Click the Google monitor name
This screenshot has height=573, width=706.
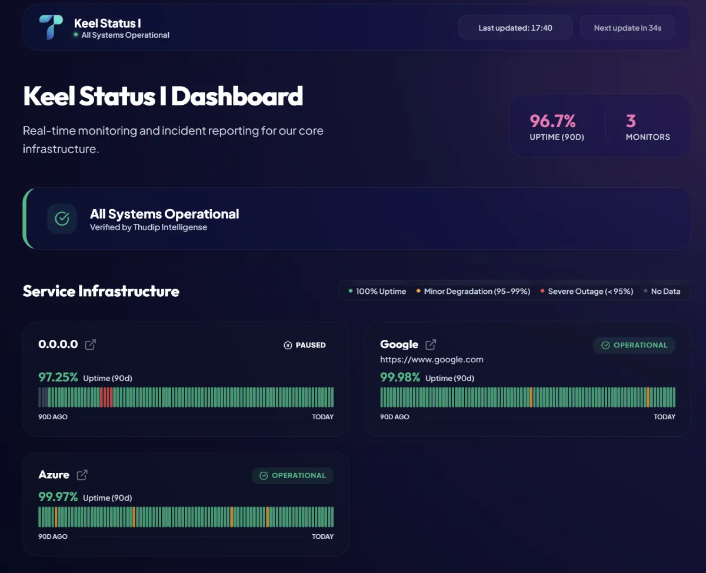pyautogui.click(x=399, y=345)
